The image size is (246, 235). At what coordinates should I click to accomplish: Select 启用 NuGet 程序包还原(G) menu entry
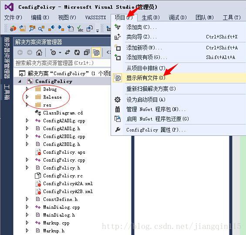[178, 119]
